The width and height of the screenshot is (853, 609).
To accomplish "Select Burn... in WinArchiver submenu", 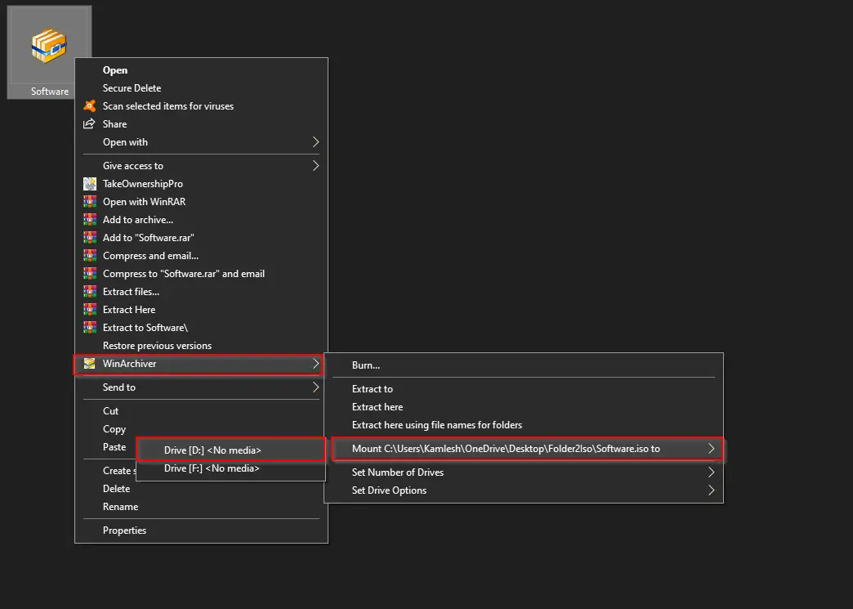I will tap(524, 365).
